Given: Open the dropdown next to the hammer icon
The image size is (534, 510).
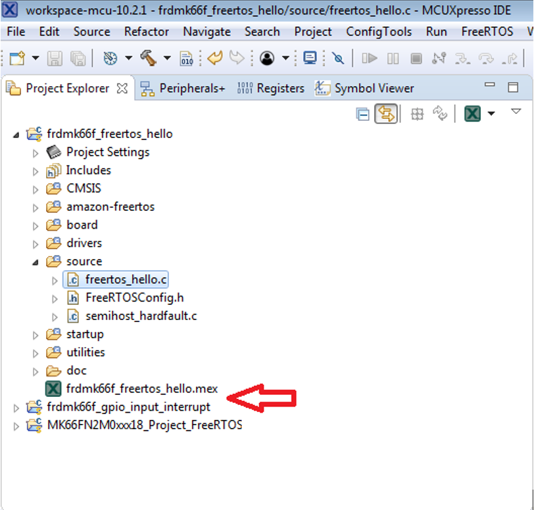Looking at the screenshot, I should [x=167, y=58].
